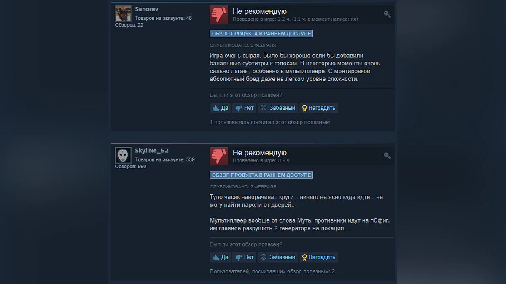Click early access label on SkyliNe_52's review
The image size is (506, 284).
click(x=261, y=175)
